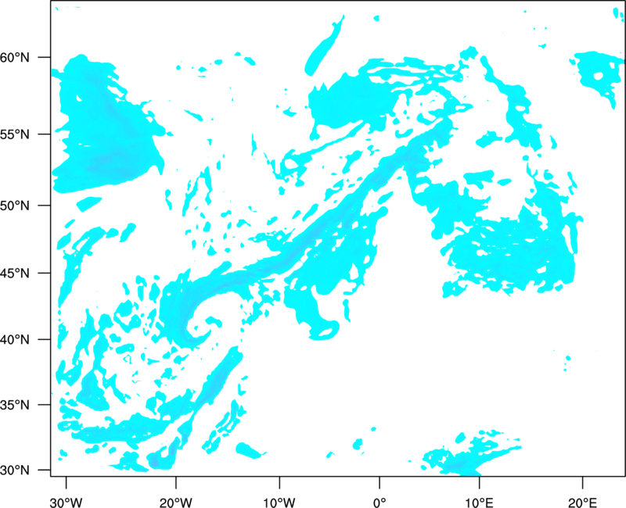This screenshot has height=508, width=626.
Task: Click the 60°N latitude label
Action: tap(16, 58)
